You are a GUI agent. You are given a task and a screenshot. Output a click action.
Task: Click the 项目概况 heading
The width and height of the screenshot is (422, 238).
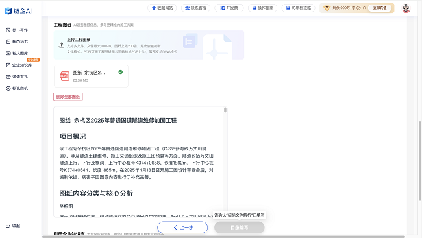tap(73, 137)
